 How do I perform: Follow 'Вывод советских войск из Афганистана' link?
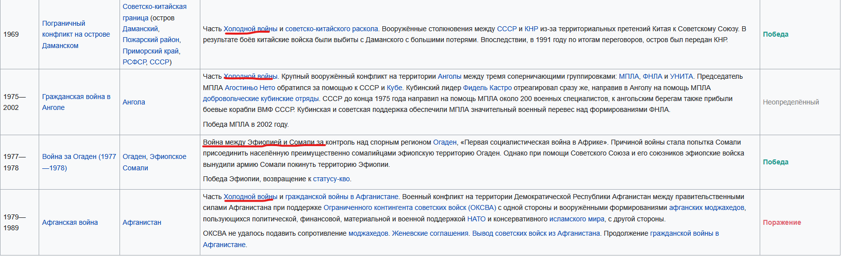click(536, 233)
